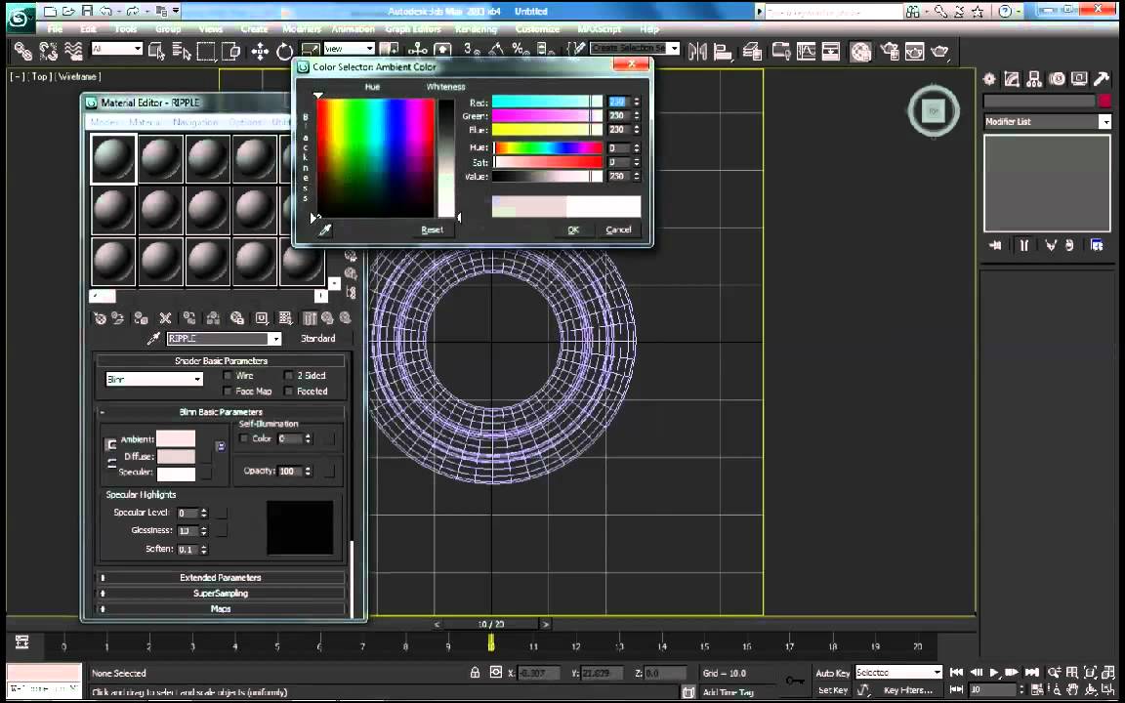Open the Create tab in command panel
Viewport: 1125px width, 703px height.
tap(989, 80)
